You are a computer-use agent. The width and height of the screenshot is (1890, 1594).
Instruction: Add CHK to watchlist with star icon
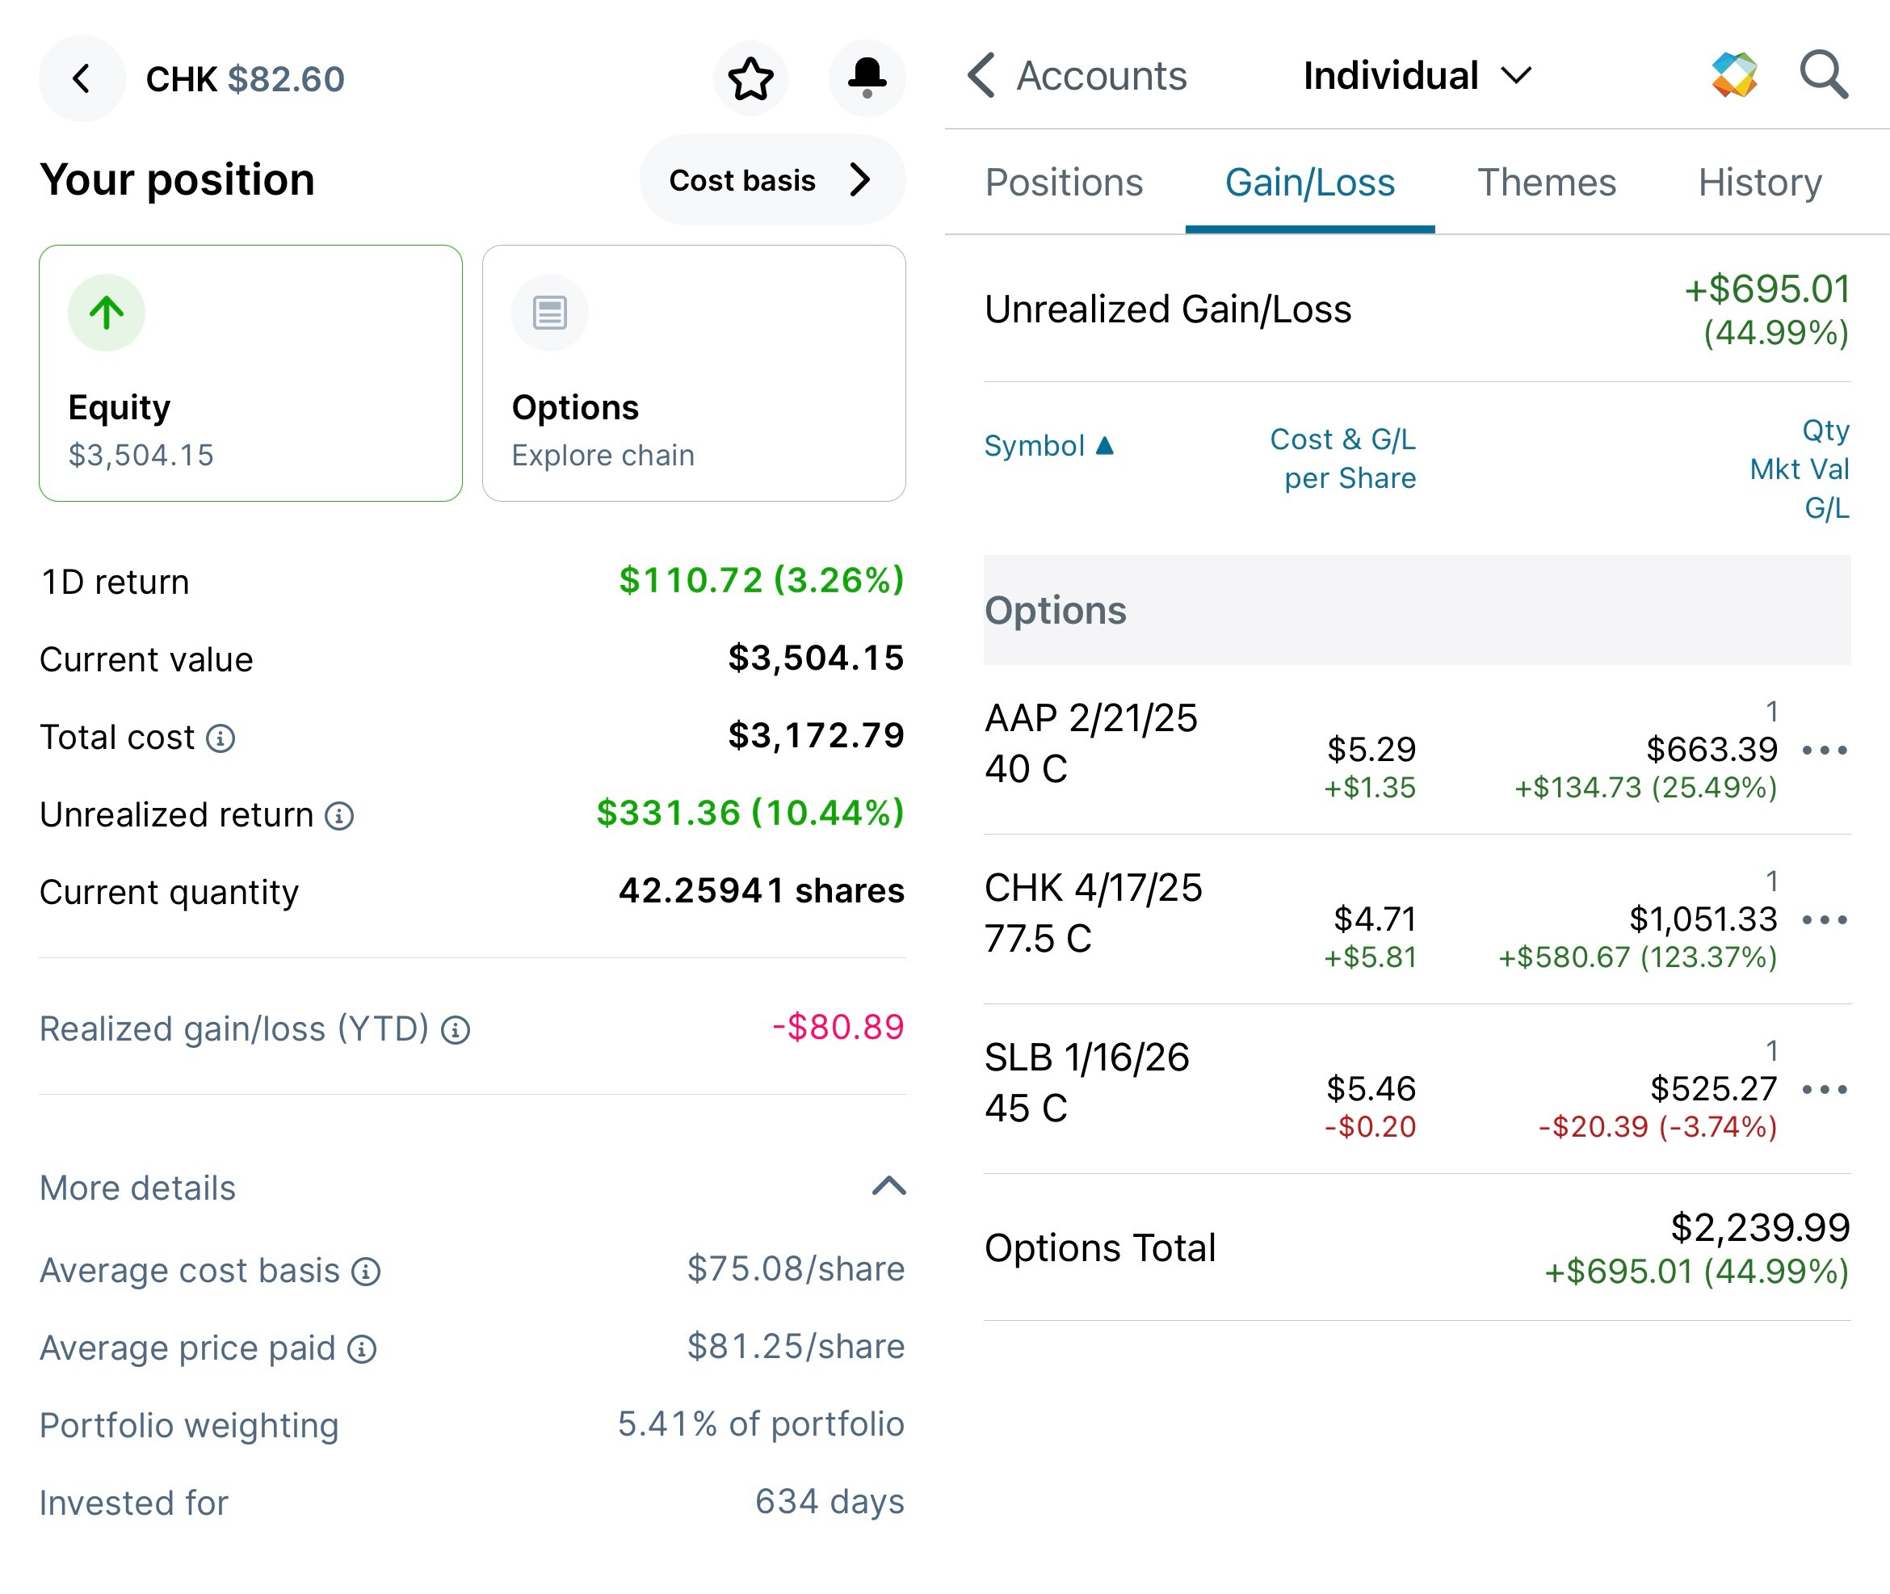[x=751, y=78]
